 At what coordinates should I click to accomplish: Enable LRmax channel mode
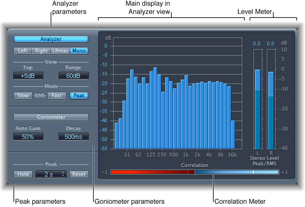tap(61, 50)
